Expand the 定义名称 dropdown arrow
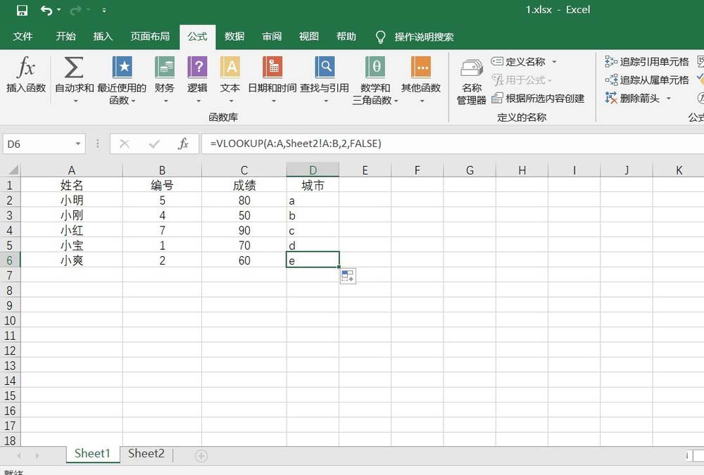This screenshot has height=475, width=704. (x=554, y=61)
